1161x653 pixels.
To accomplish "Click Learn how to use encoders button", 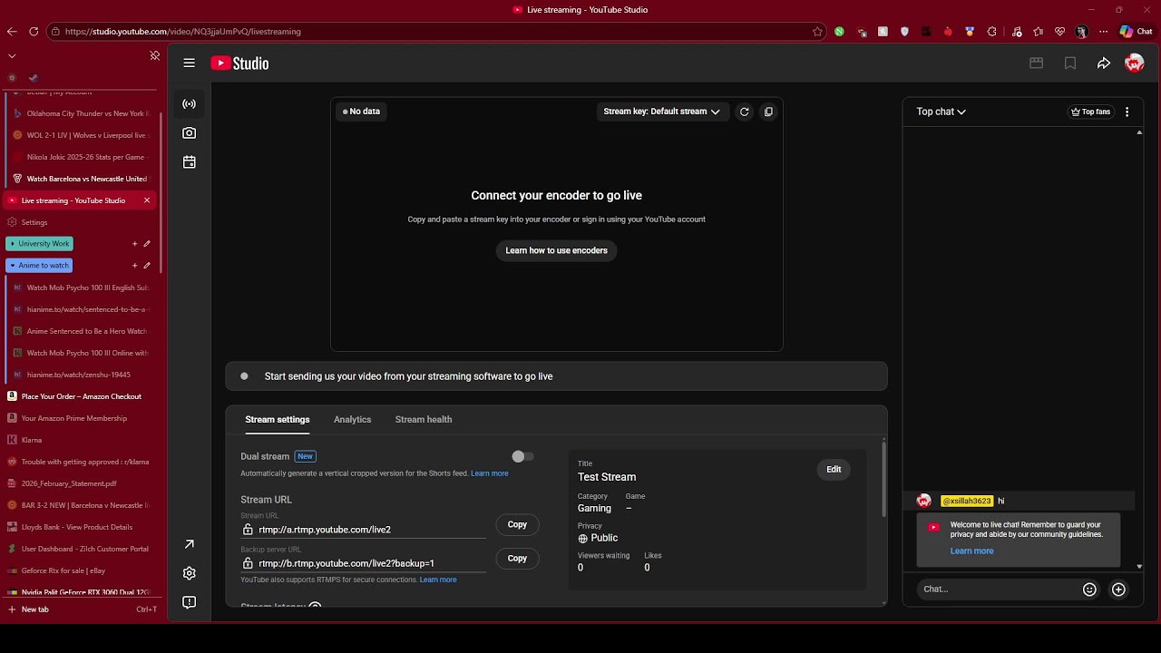I will pos(556,250).
